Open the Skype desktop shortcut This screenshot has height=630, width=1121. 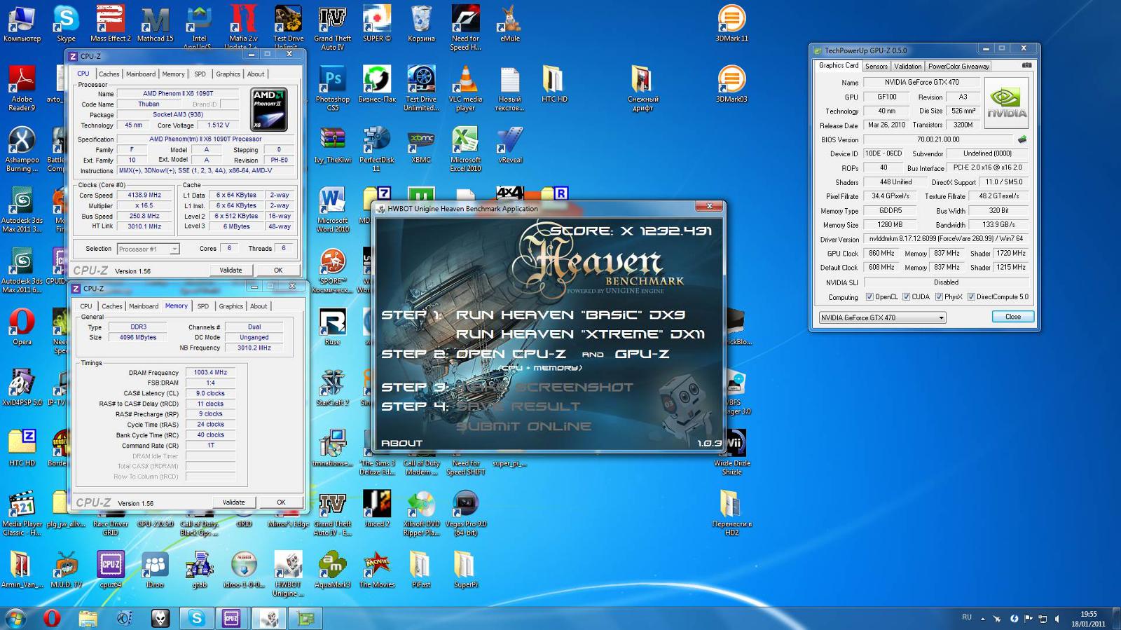pyautogui.click(x=66, y=23)
